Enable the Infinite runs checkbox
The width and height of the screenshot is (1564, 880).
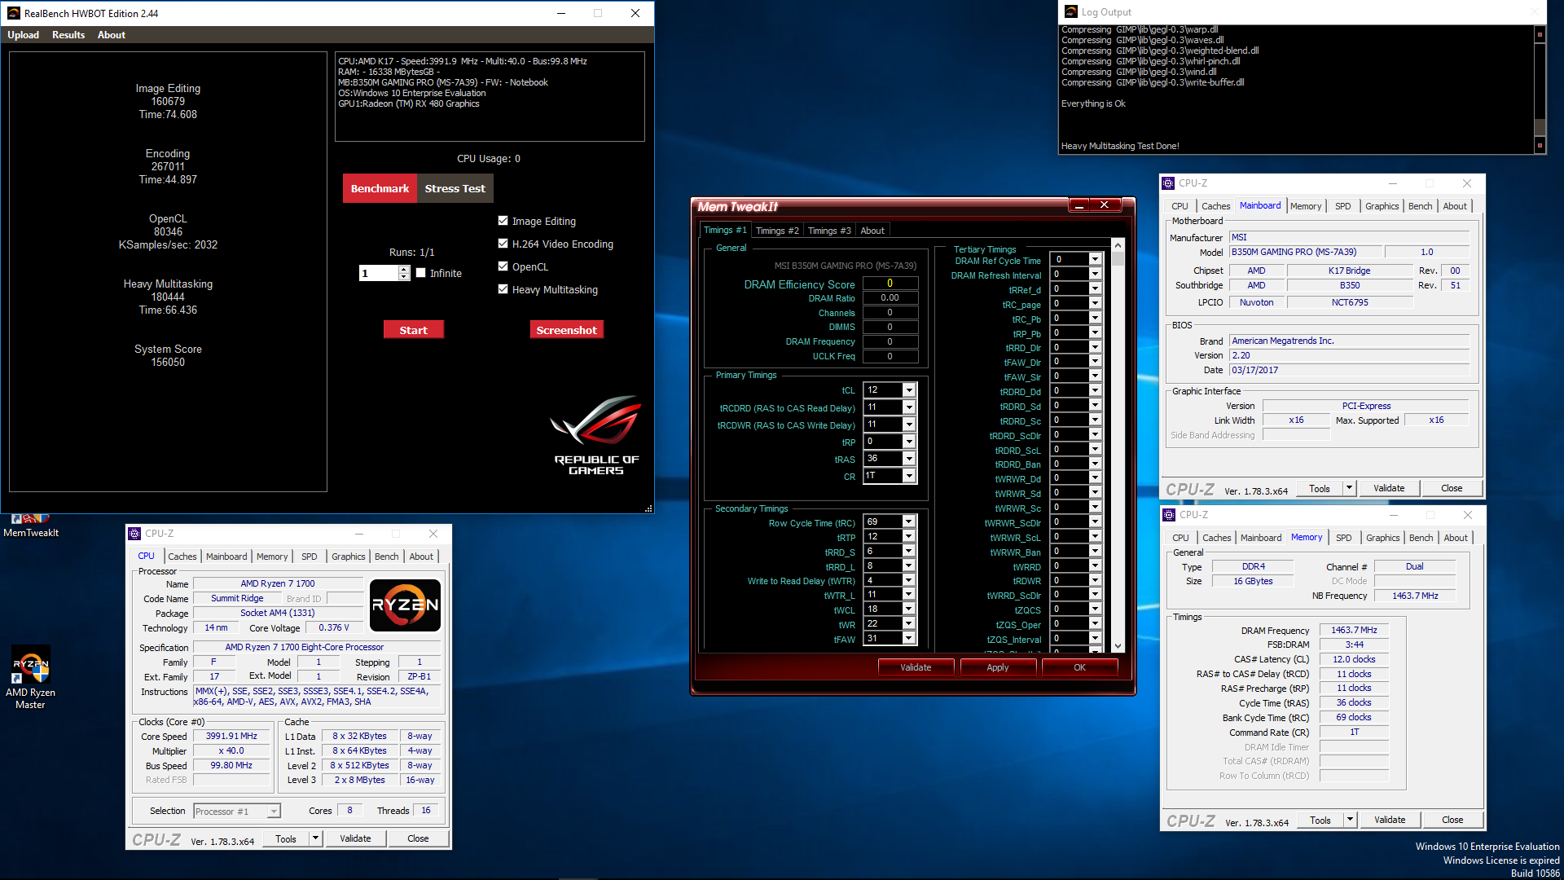pyautogui.click(x=421, y=273)
